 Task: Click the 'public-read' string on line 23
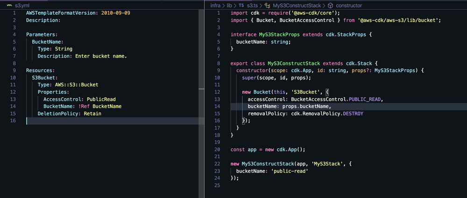point(290,171)
